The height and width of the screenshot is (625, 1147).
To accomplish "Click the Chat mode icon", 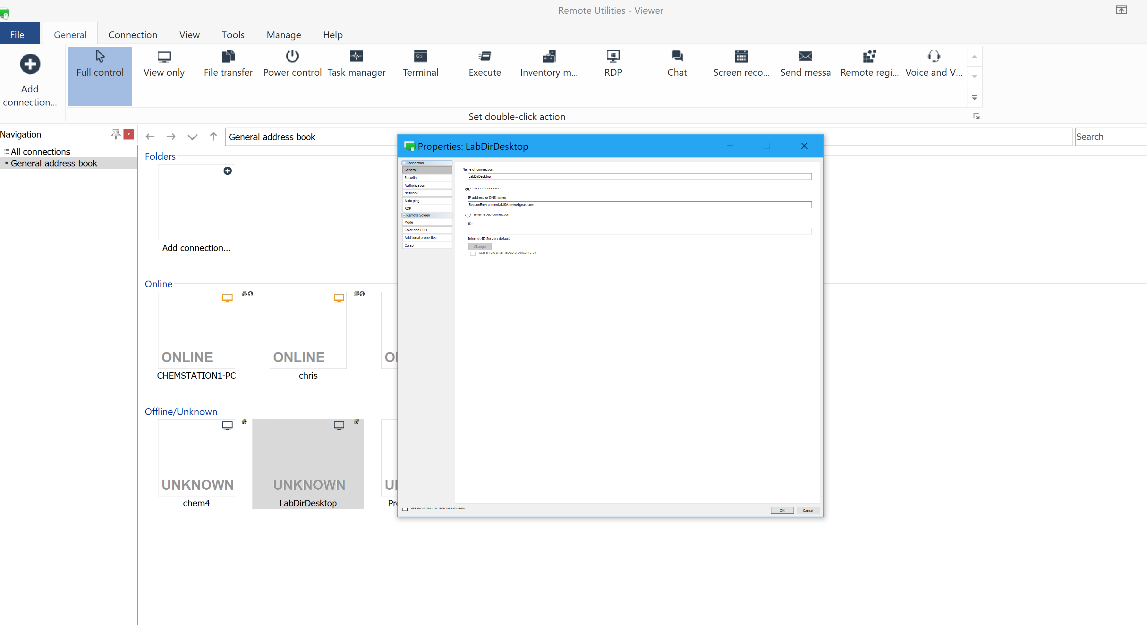I will point(677,56).
